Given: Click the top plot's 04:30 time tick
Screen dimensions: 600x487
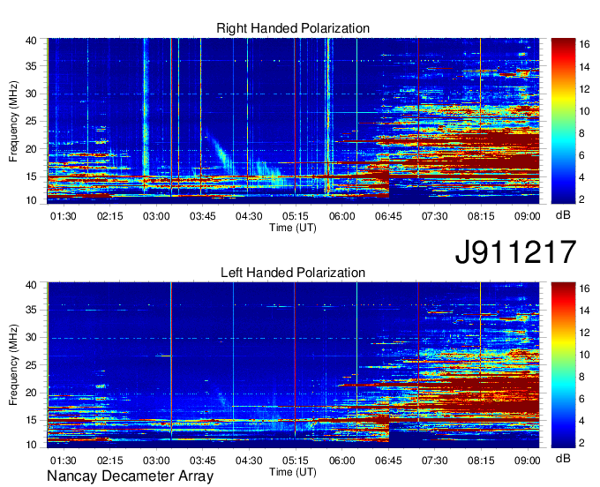Looking at the screenshot, I should 249,216.
